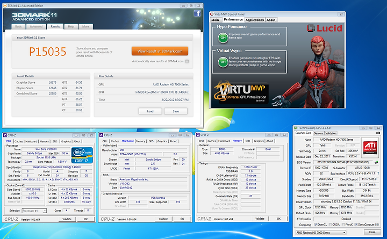
Task: Click the Lucid logo in Virtu MVP
Action: click(324, 28)
